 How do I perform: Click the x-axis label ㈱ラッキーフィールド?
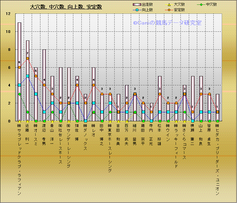[176, 146]
